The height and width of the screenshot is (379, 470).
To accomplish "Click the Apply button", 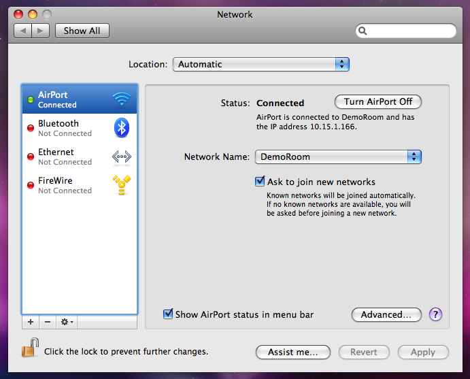I will pyautogui.click(x=423, y=352).
